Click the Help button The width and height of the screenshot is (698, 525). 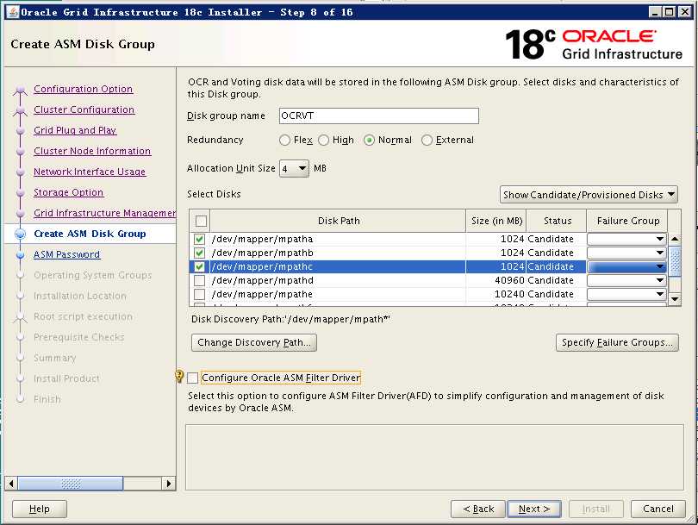(x=39, y=509)
